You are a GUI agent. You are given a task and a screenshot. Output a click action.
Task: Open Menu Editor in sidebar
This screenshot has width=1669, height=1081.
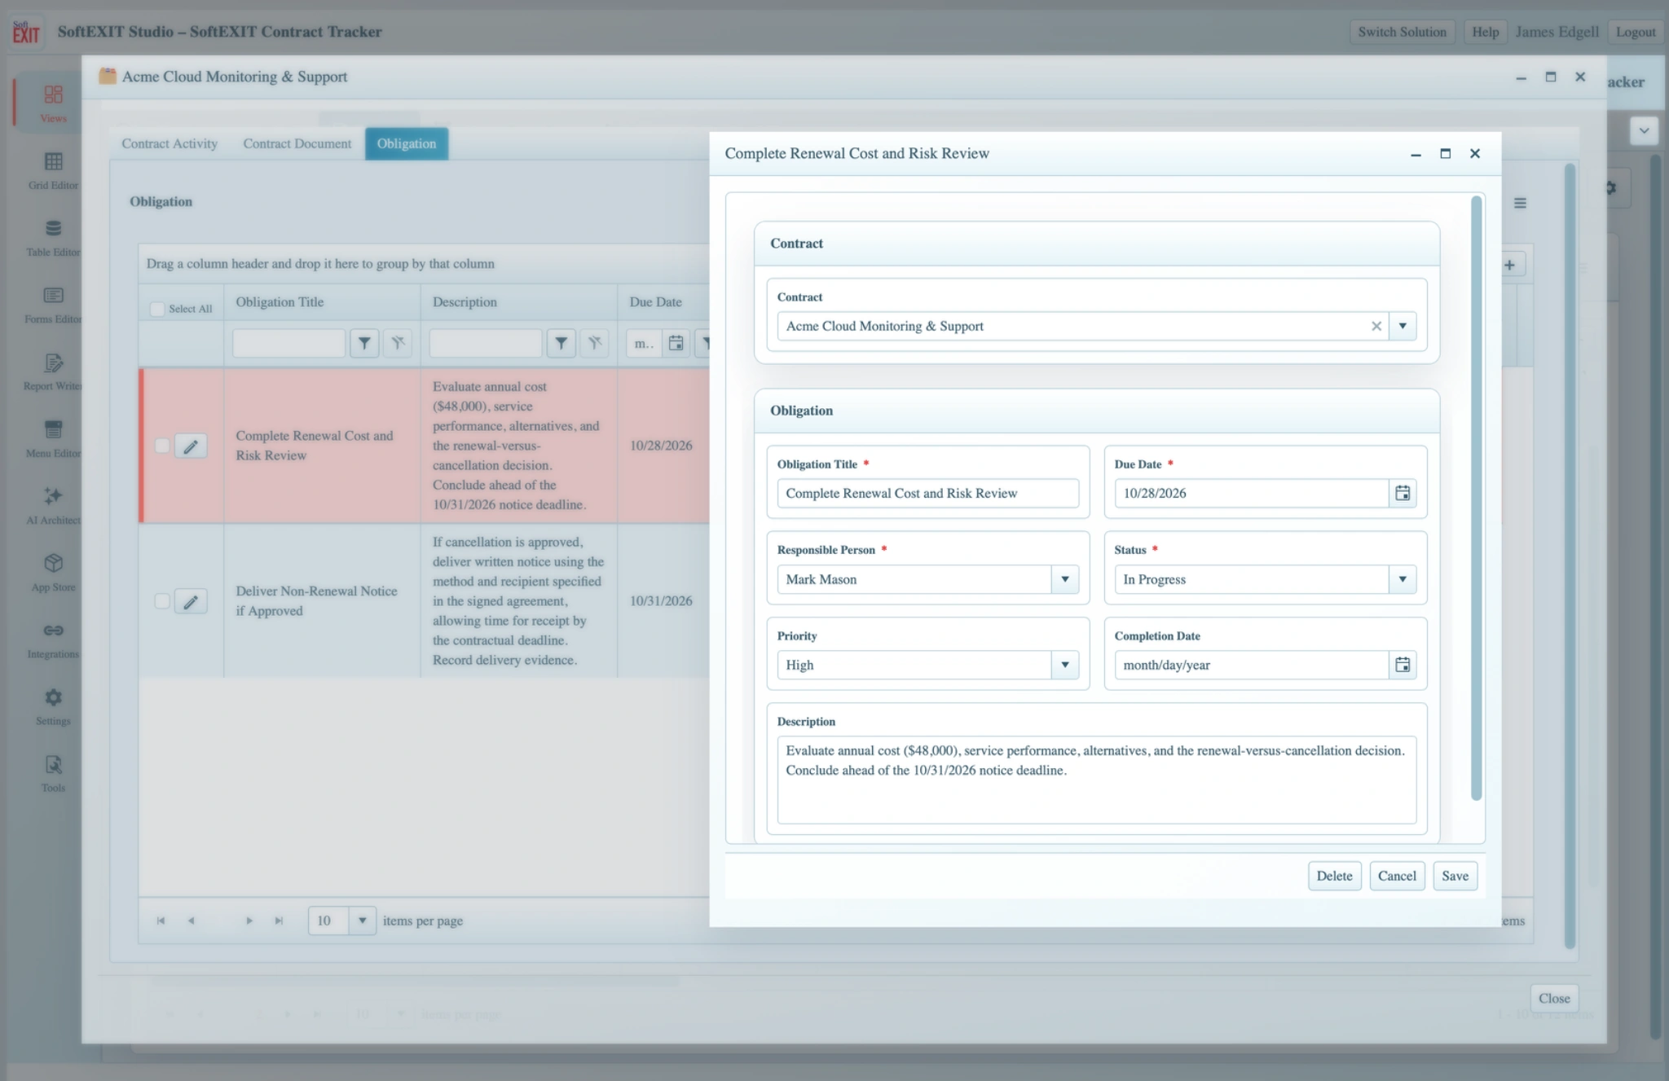click(53, 437)
